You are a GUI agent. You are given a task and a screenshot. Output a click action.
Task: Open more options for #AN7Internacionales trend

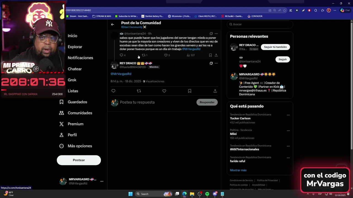coord(288,146)
